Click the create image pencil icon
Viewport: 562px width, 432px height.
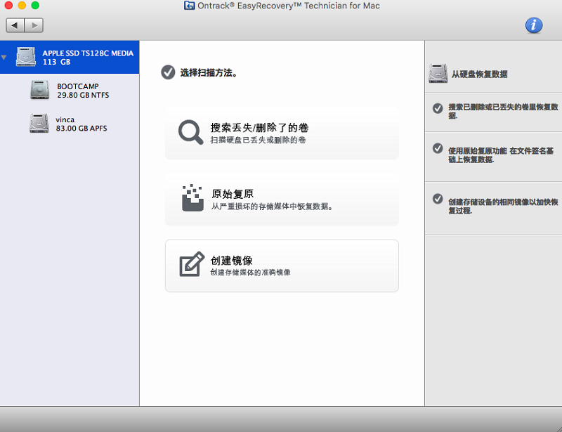click(x=192, y=264)
